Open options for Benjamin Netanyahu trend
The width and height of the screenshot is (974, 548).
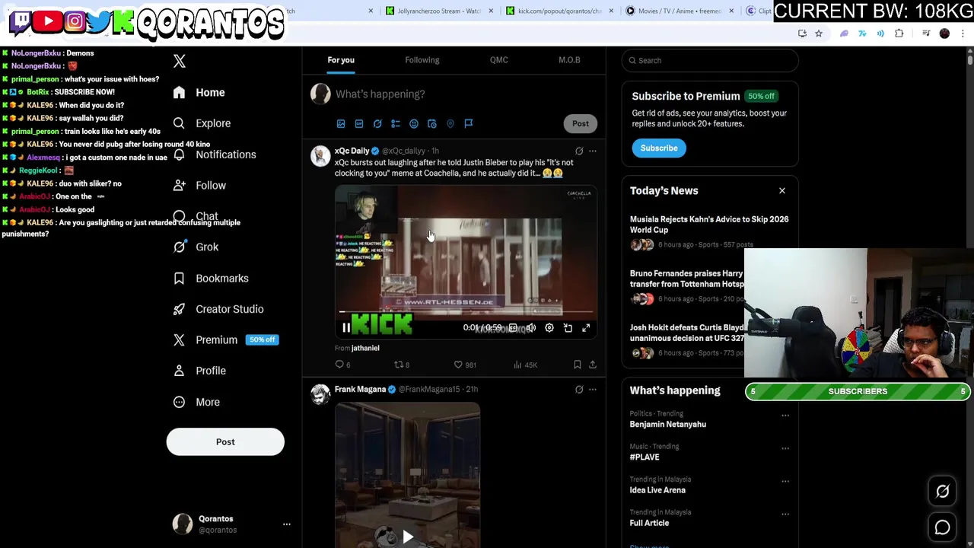click(x=785, y=416)
